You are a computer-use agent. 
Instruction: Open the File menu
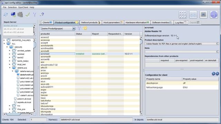[x=4, y=7]
